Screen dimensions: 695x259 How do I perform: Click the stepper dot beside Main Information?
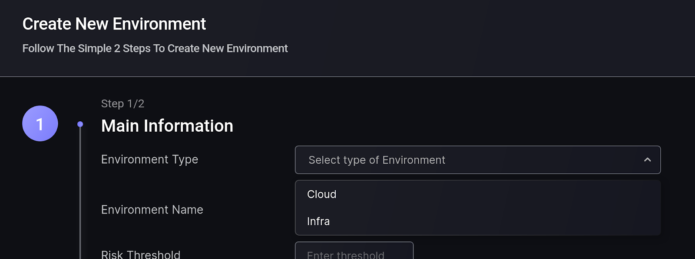[80, 124]
